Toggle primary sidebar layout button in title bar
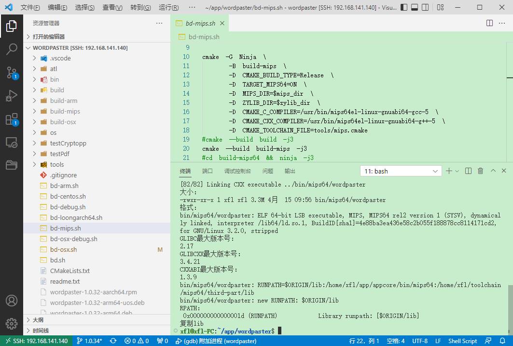The height and width of the screenshot is (346, 513). coord(403,8)
